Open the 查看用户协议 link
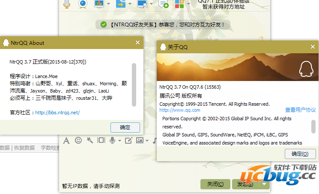This screenshot has height=194, width=319. [301, 110]
